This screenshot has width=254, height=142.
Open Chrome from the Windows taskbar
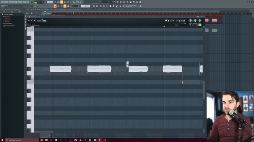[42, 140]
